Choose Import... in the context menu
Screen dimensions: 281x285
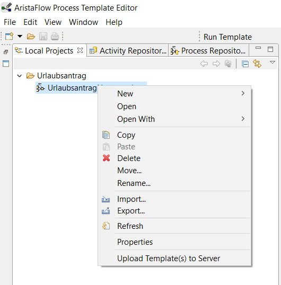point(131,199)
